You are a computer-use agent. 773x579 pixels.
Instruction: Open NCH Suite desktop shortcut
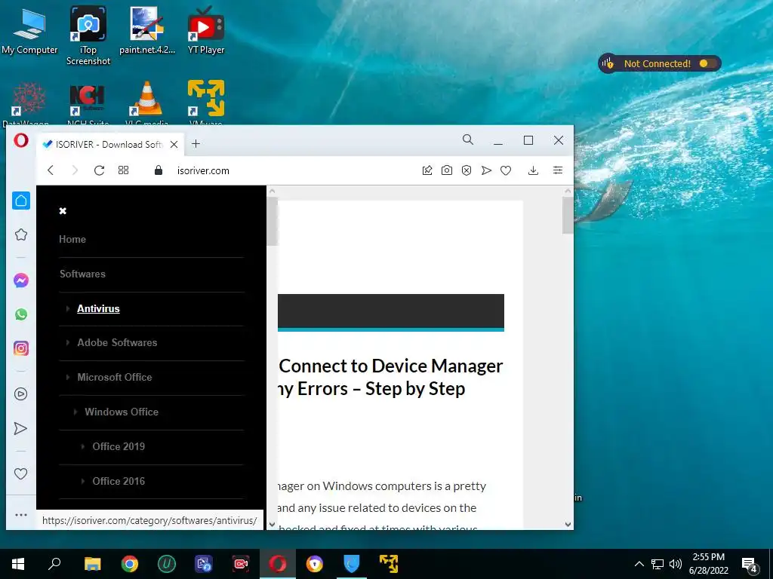pyautogui.click(x=88, y=103)
